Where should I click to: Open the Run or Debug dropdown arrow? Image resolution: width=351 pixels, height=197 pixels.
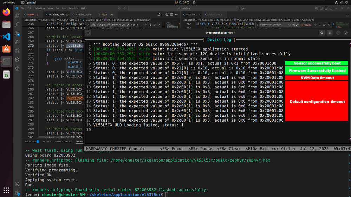point(163,15)
